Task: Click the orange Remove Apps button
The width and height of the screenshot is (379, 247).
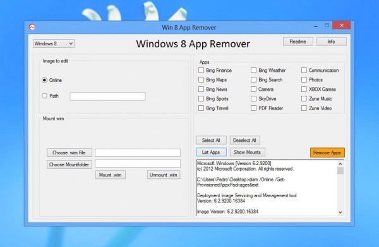Action: (327, 152)
